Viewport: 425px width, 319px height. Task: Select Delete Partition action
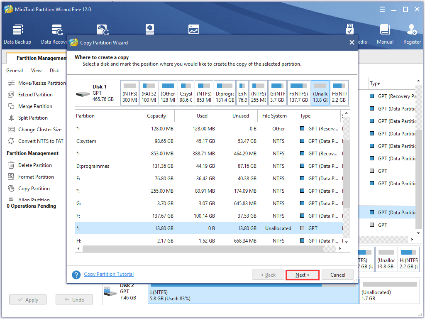(x=30, y=165)
